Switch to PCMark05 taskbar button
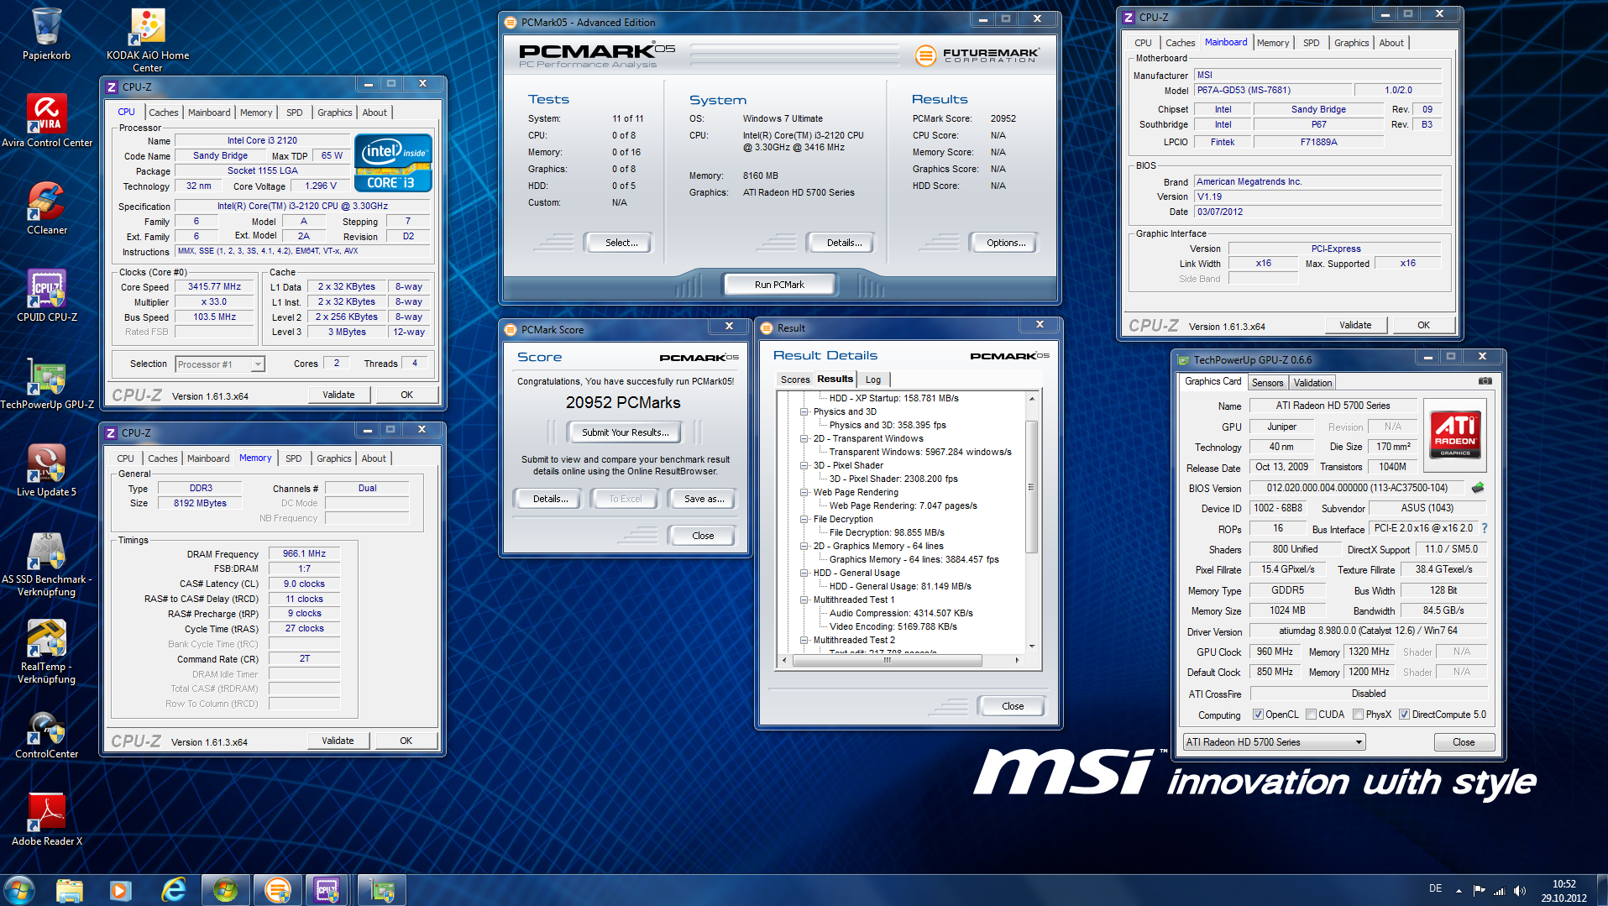This screenshot has width=1608, height=906. tap(277, 889)
